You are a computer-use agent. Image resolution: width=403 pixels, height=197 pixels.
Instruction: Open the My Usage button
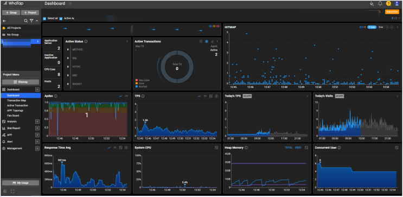(21, 183)
